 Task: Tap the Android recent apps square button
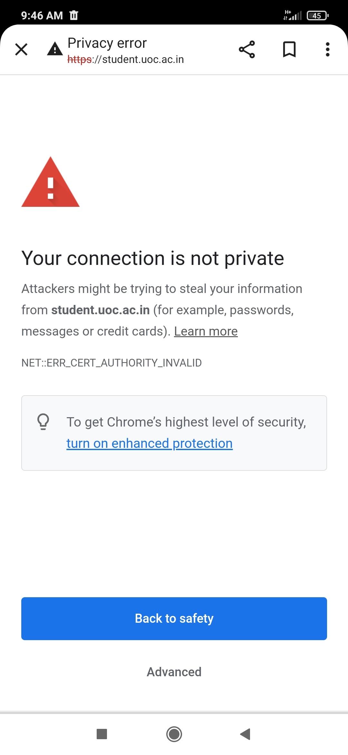102,734
